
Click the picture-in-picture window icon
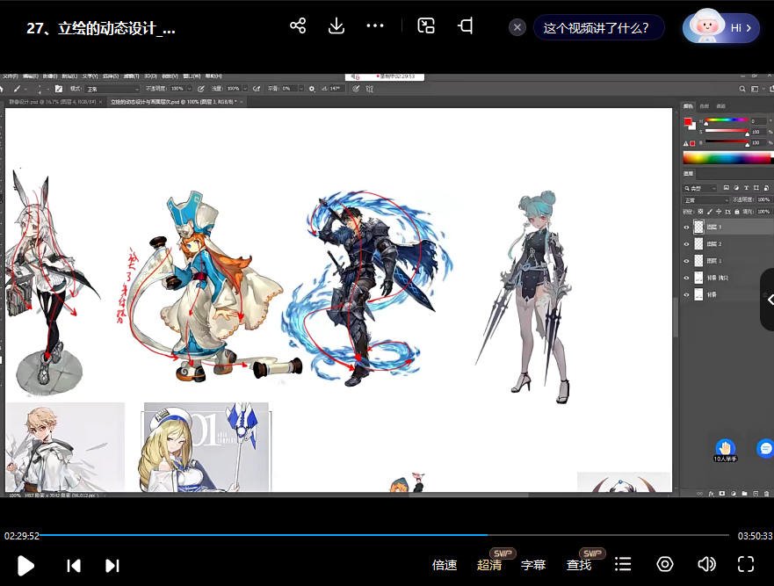click(426, 26)
